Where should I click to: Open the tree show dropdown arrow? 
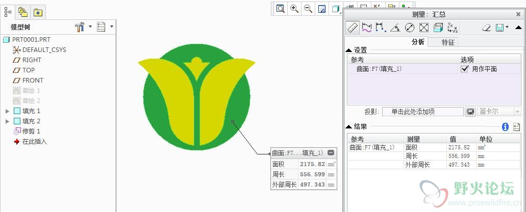click(111, 26)
